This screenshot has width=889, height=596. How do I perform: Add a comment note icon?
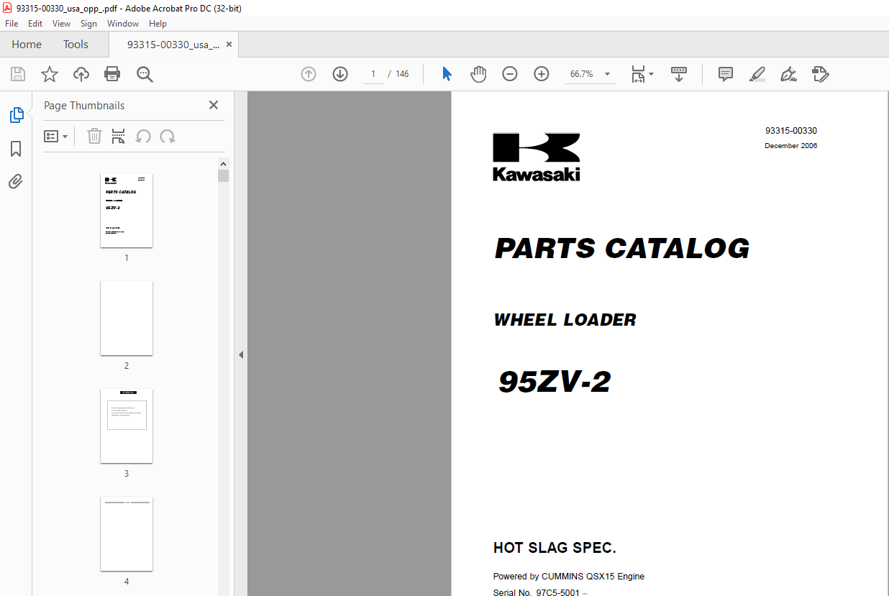[726, 74]
